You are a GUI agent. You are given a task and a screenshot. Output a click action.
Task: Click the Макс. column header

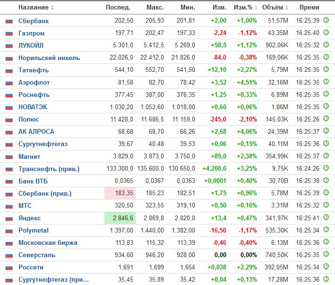pyautogui.click(x=155, y=8)
